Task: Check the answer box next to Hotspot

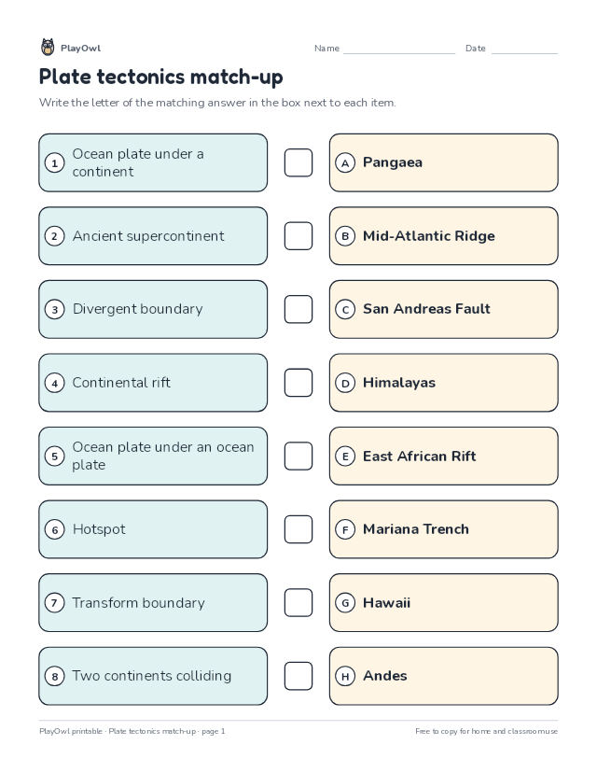Action: (298, 529)
